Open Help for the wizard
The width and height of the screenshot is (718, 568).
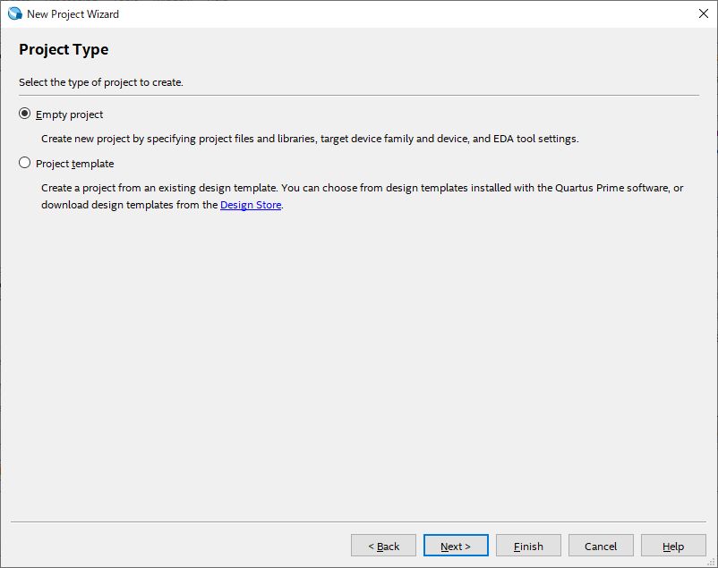point(673,546)
